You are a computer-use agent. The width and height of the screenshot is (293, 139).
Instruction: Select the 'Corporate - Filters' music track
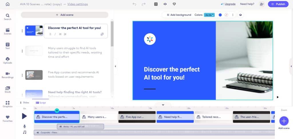(154, 132)
